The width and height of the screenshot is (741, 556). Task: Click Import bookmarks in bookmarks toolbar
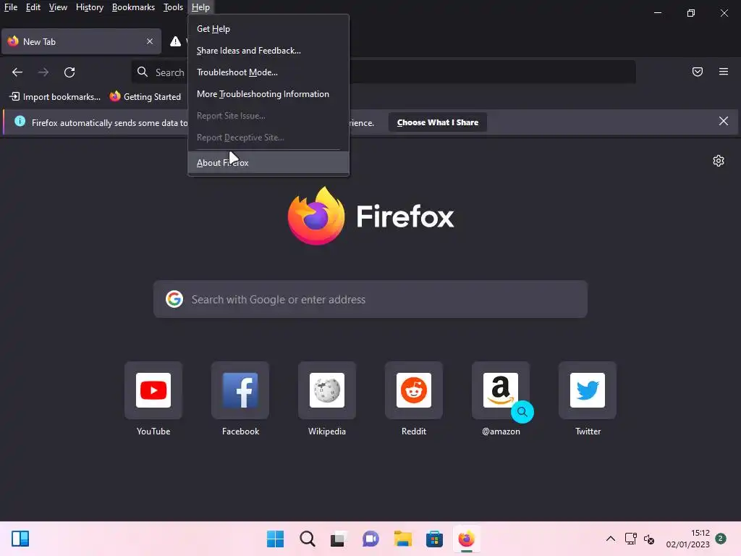tap(55, 96)
